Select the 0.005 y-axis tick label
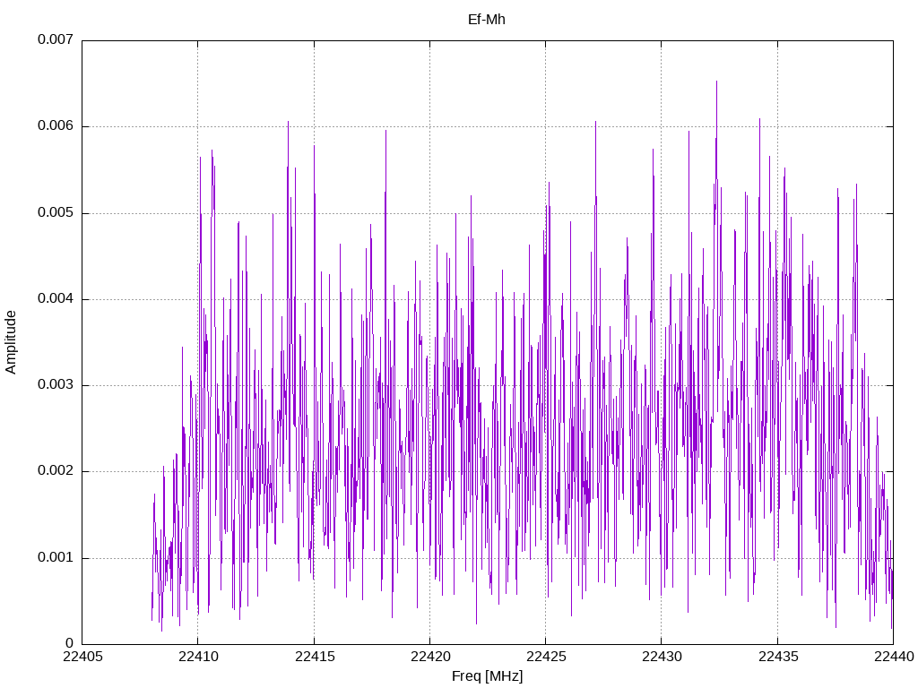 click(56, 212)
